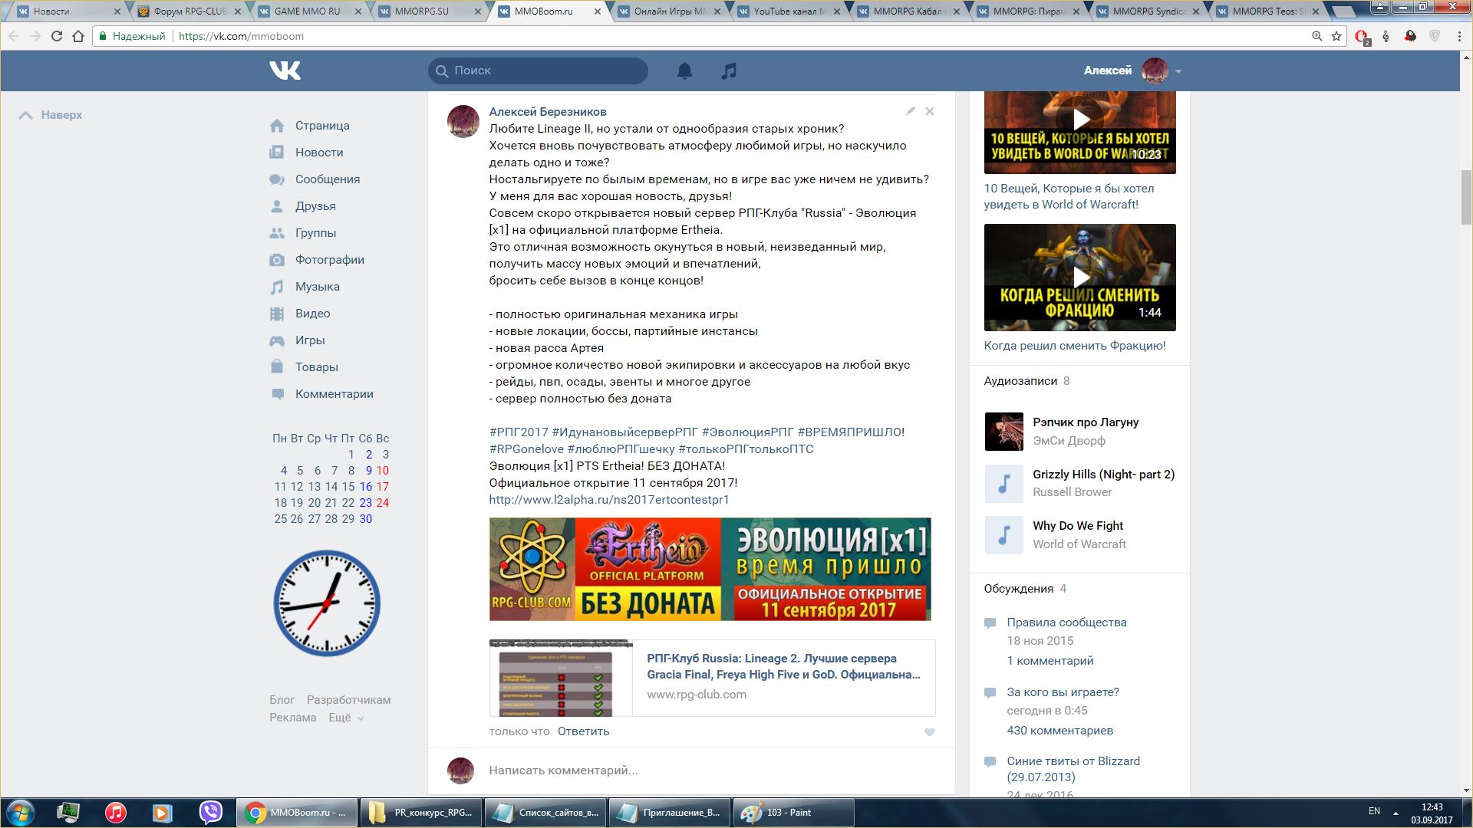This screenshot has width=1473, height=828.
Task: Click hashtag #РПГ2017
Action: pos(519,432)
